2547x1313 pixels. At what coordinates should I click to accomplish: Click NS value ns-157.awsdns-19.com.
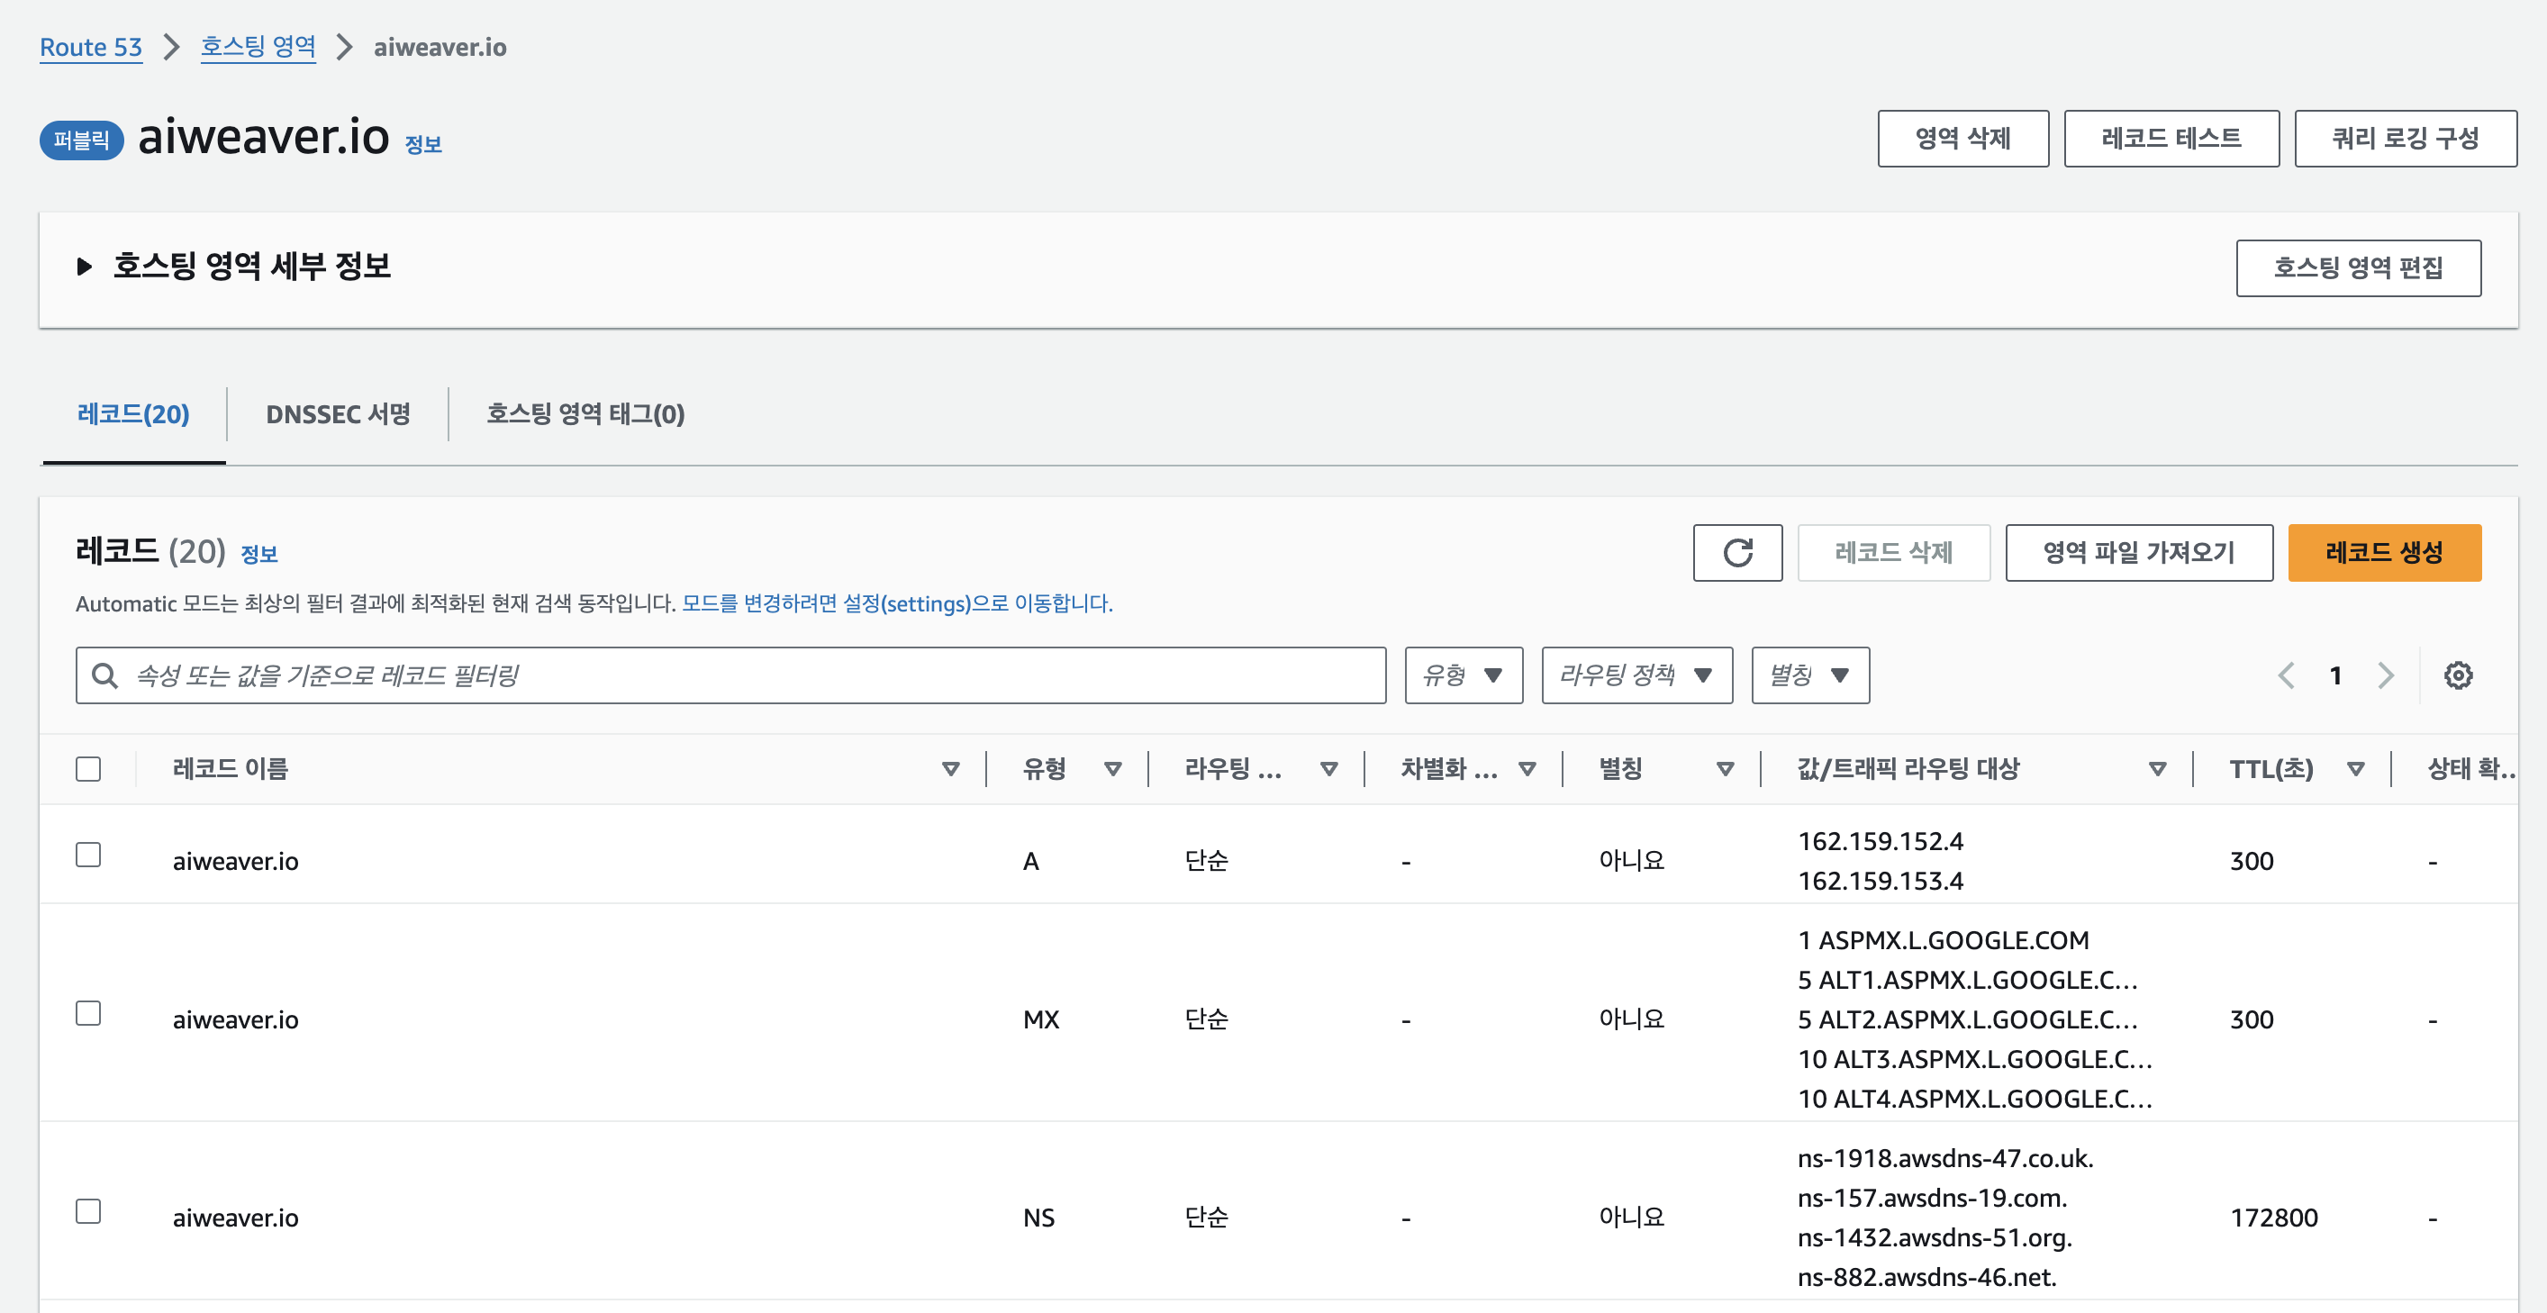[x=1932, y=1199]
